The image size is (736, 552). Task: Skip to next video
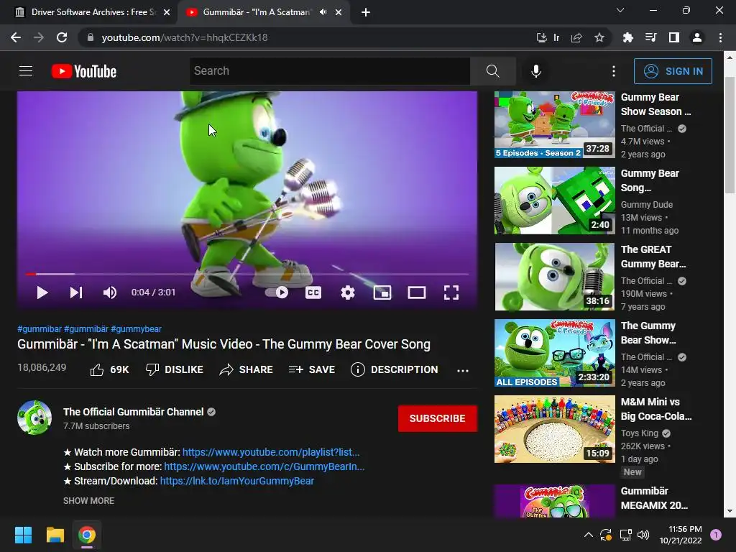(76, 293)
